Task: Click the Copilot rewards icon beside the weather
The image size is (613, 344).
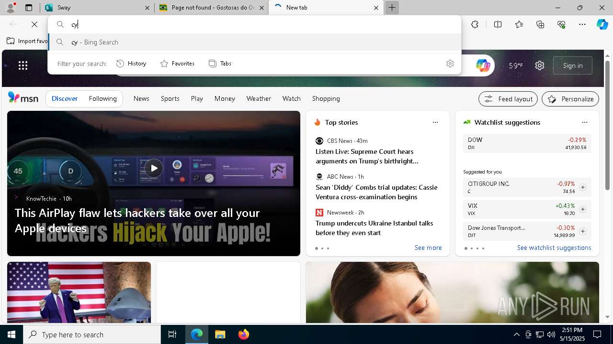Action: point(483,65)
